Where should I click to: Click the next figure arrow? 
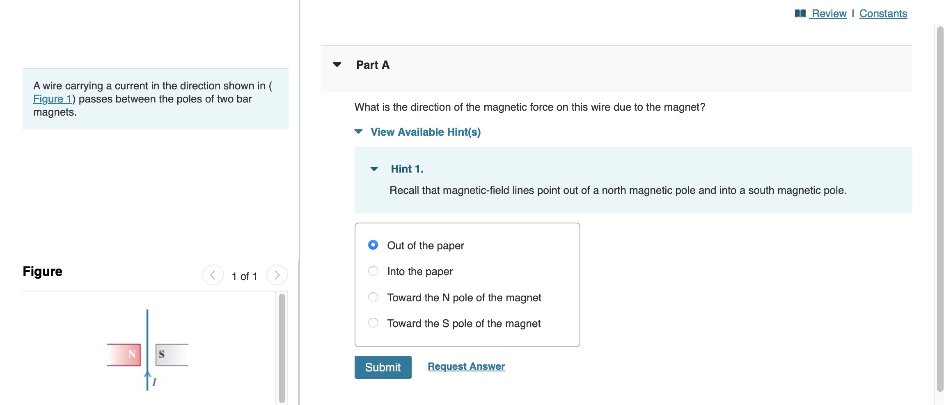277,275
